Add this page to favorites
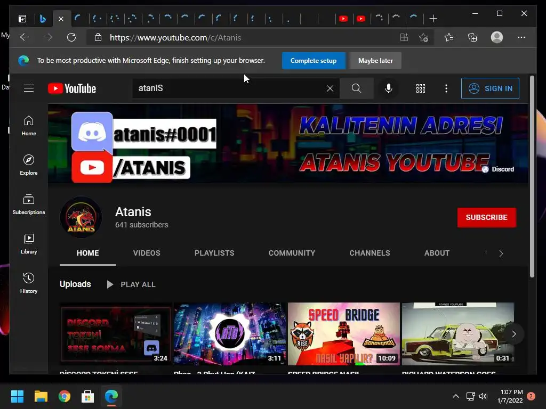The height and width of the screenshot is (409, 546). (x=423, y=37)
